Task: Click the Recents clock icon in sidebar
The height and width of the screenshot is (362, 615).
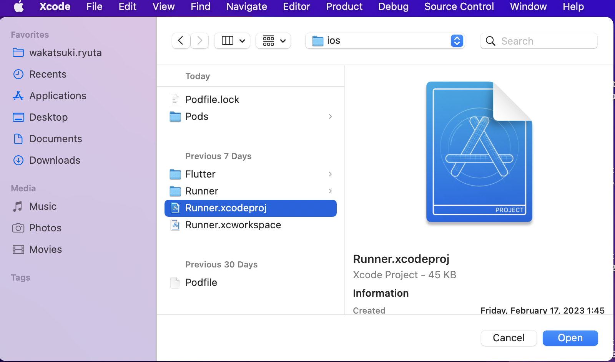Action: coord(18,74)
